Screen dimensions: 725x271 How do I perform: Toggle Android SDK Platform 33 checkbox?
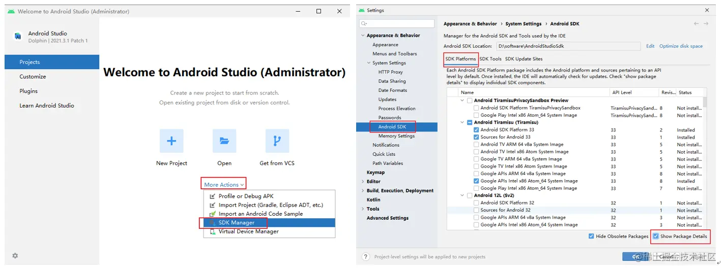[476, 130]
